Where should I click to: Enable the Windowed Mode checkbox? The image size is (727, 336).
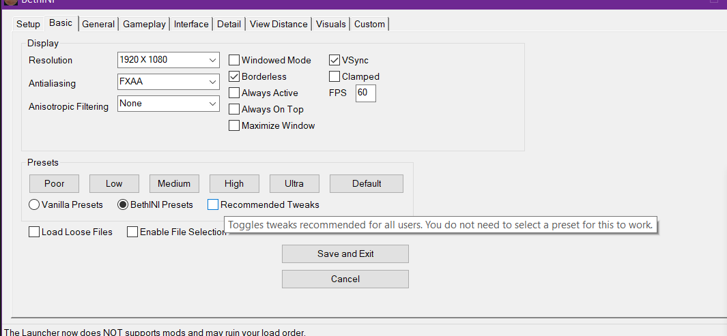(234, 60)
